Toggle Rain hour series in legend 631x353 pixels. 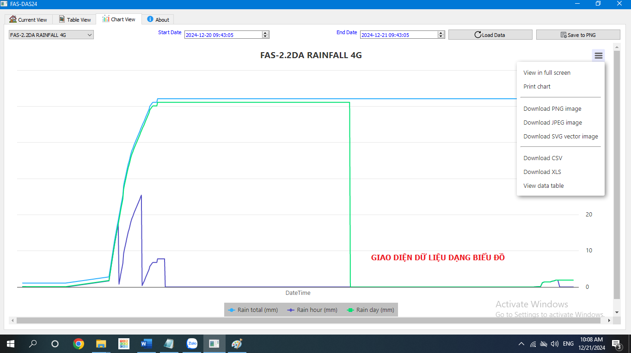point(312,310)
